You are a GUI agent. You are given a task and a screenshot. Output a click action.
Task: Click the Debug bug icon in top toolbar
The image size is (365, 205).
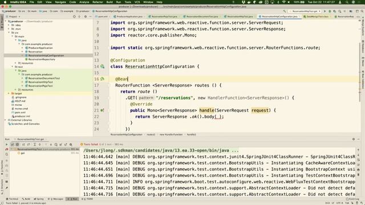click(x=330, y=11)
